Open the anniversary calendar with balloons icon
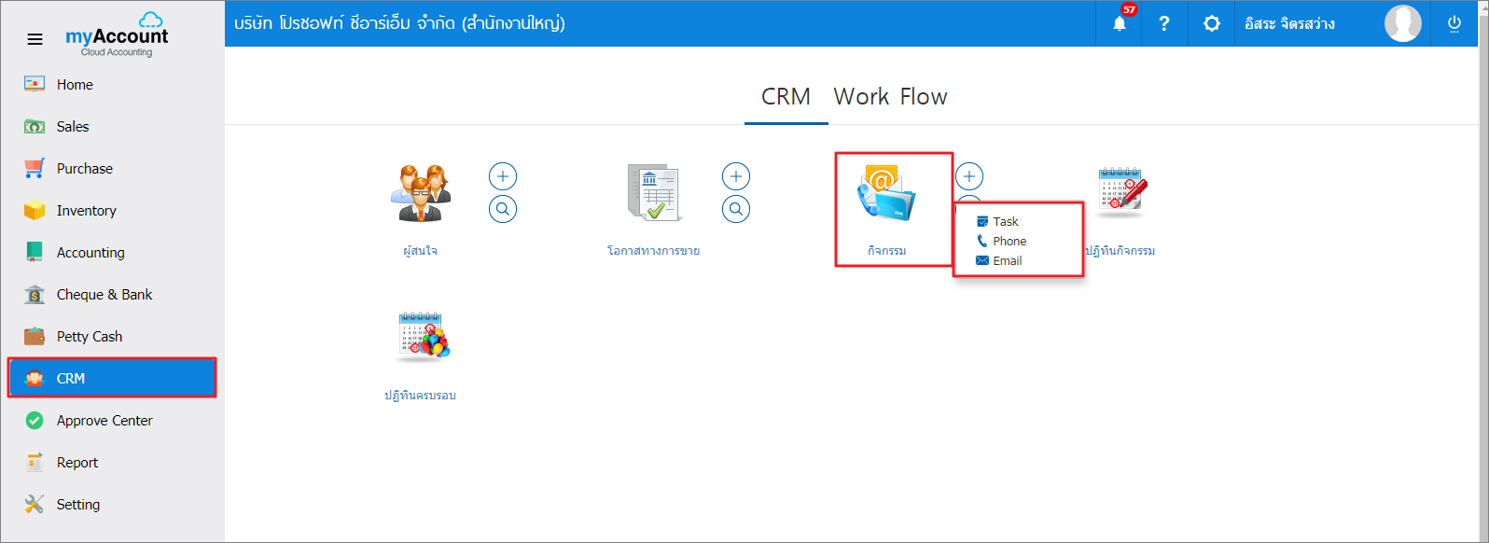Image resolution: width=1489 pixels, height=543 pixels. click(424, 336)
